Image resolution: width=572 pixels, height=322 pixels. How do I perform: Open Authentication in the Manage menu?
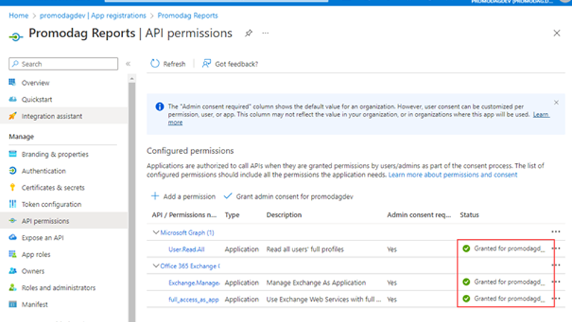tap(43, 171)
